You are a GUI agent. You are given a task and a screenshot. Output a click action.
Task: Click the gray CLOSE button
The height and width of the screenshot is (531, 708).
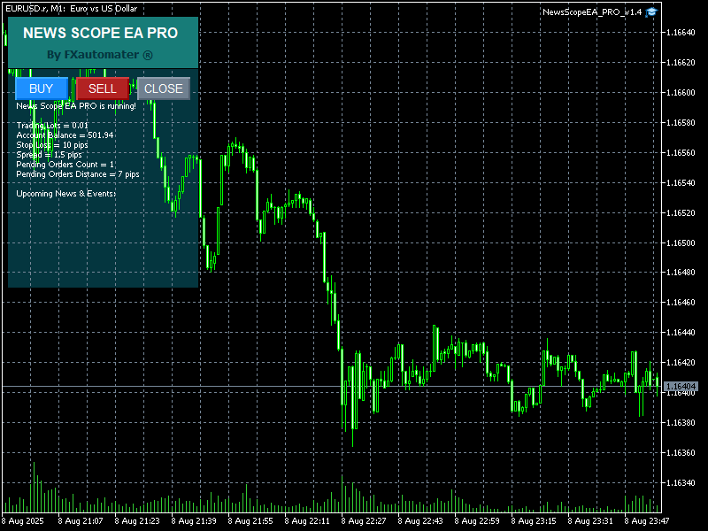(164, 88)
